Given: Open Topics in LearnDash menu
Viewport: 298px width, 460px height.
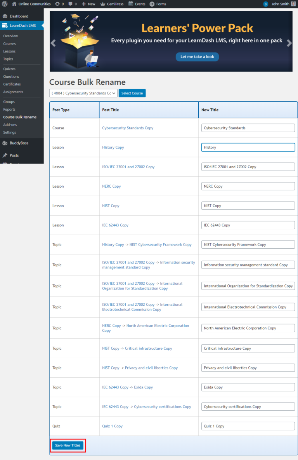Looking at the screenshot, I should pos(8,59).
